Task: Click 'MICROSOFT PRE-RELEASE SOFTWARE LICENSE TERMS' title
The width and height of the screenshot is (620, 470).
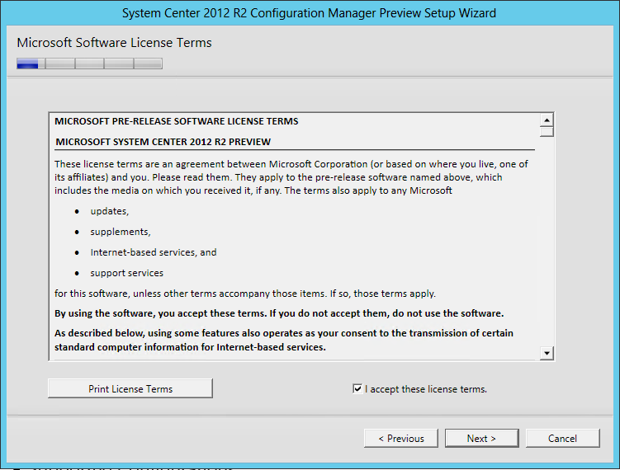Action: (177, 121)
